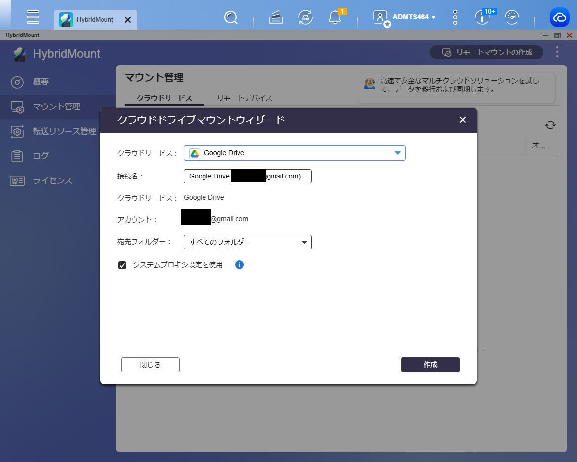The image size is (577, 462).
Task: Click the blue myQNAPcloud icon
Action: [560, 18]
